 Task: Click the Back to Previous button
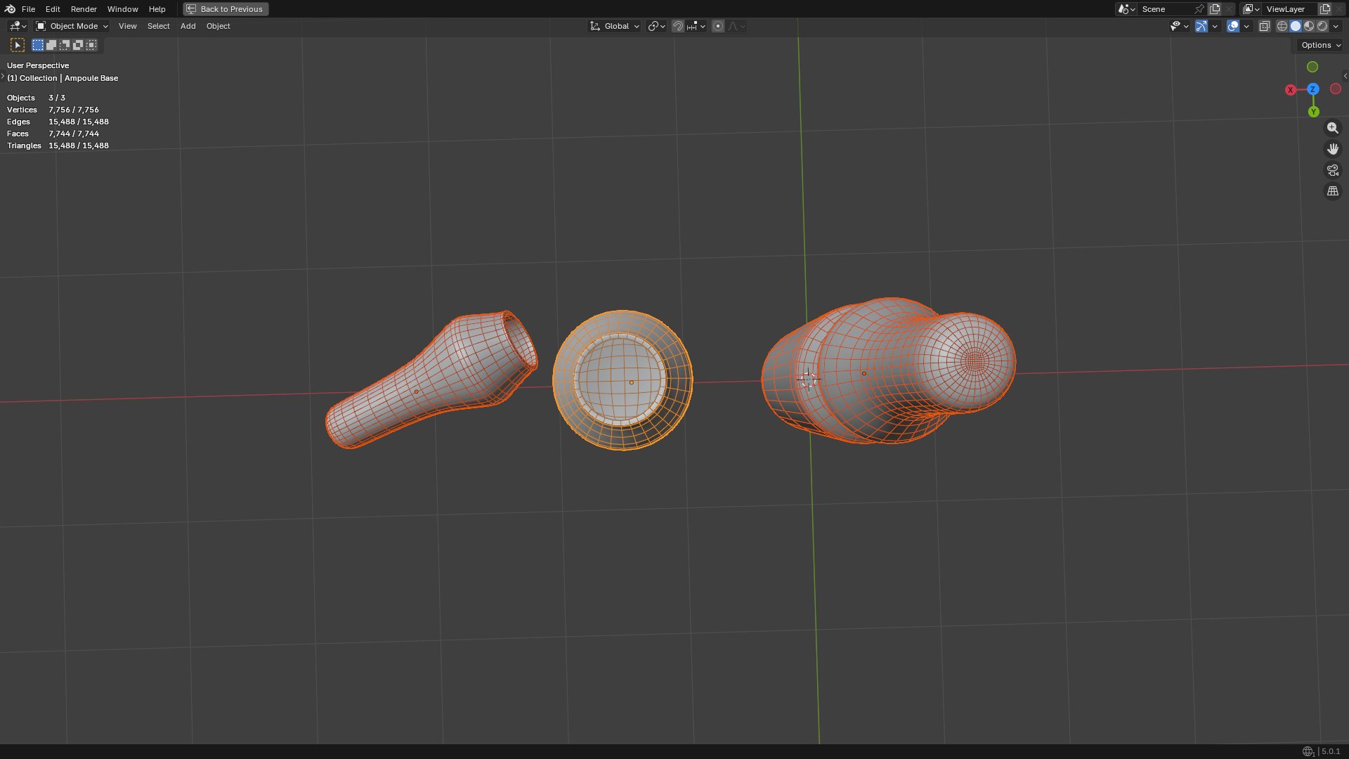(226, 9)
